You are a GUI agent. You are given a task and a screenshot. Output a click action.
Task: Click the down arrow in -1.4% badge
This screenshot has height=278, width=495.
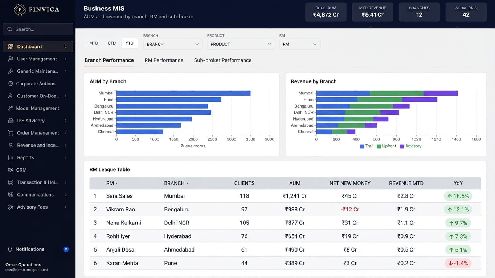coord(450,263)
